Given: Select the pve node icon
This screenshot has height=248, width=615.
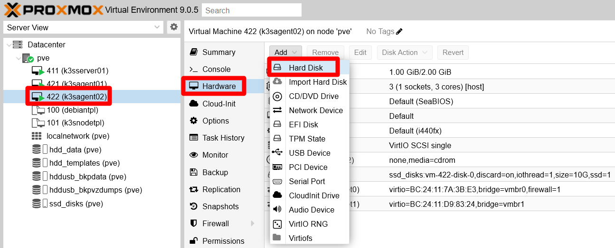Looking at the screenshot, I should (x=28, y=58).
